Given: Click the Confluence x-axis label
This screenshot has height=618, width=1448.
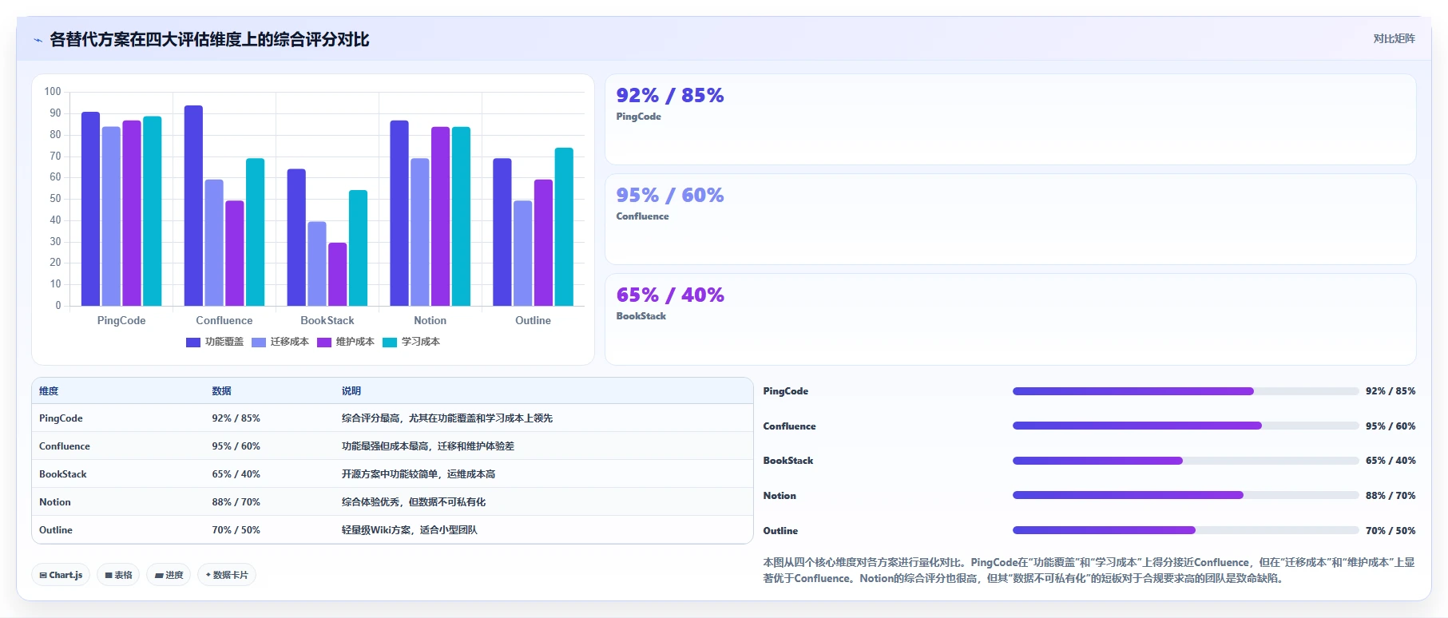Looking at the screenshot, I should [224, 320].
